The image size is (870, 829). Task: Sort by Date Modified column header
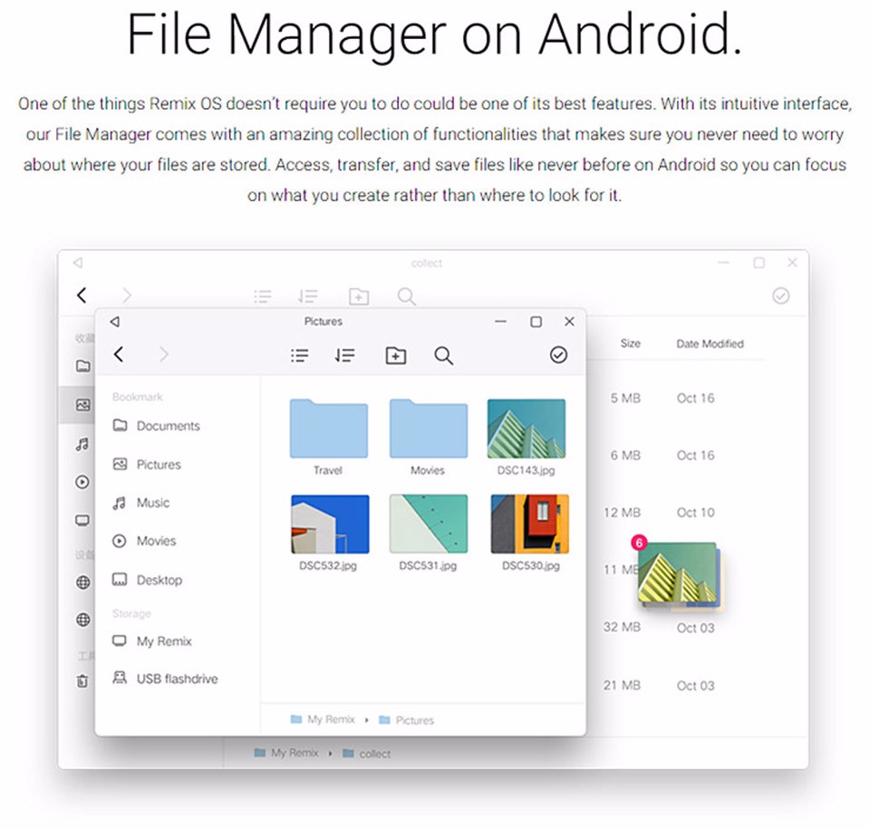[710, 344]
